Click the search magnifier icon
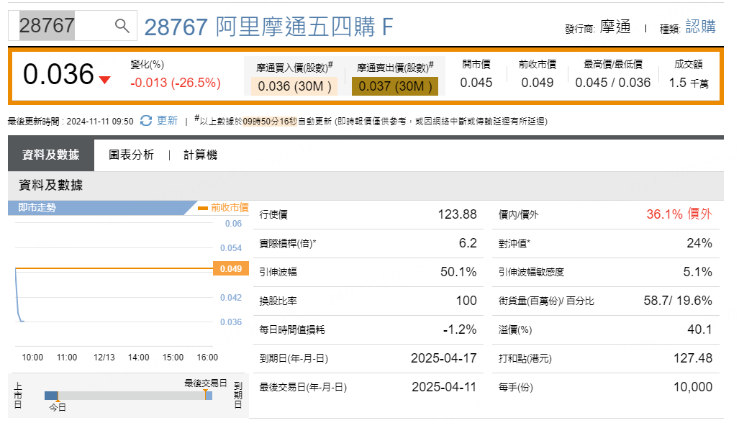This screenshot has width=739, height=428. tap(122, 25)
